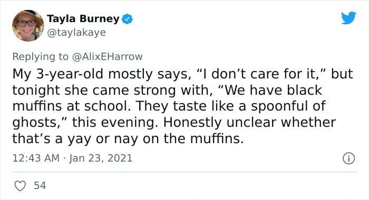
Task: Click the @taylakaye handle
Action: [76, 33]
